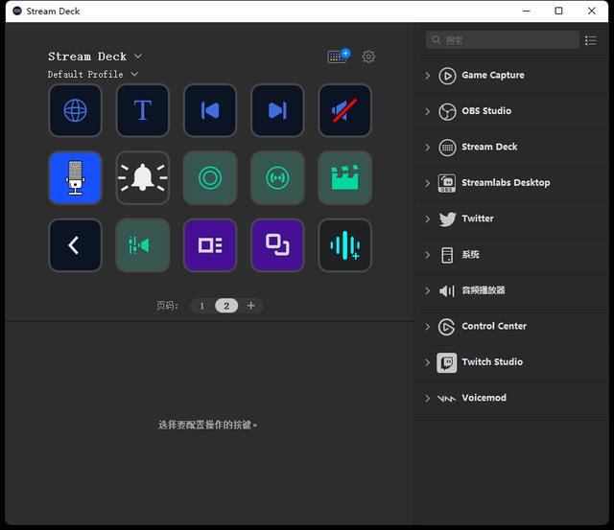The height and width of the screenshot is (530, 614).
Task: Expand the 音频播放器 category
Action: (428, 291)
